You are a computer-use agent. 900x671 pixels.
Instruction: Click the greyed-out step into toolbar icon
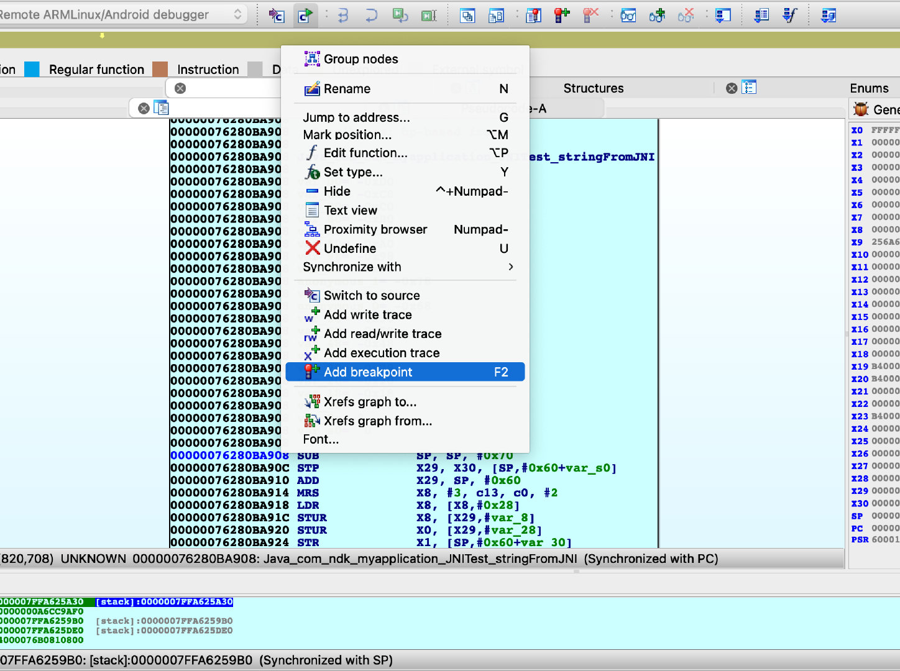pos(342,15)
